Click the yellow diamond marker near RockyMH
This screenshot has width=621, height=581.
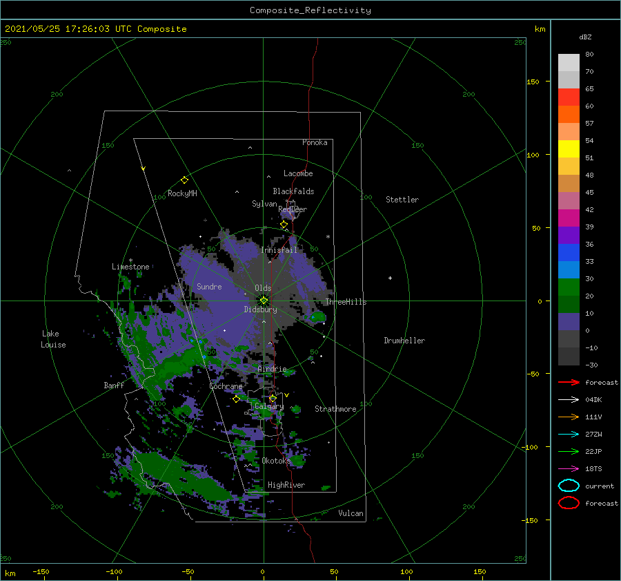tap(184, 180)
